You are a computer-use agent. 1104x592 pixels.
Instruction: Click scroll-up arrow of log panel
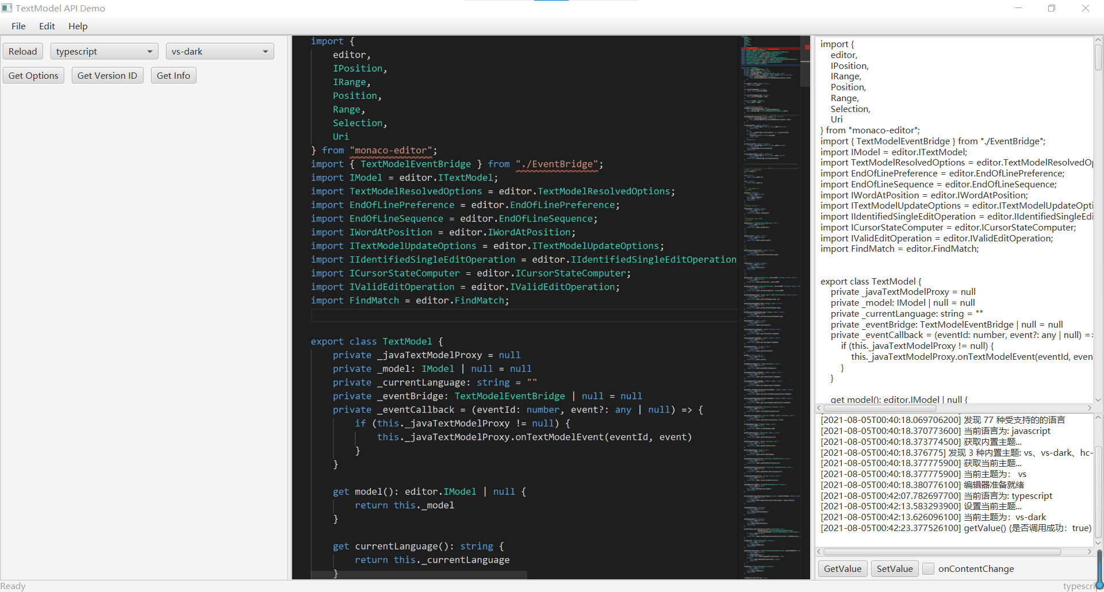pyautogui.click(x=1098, y=417)
